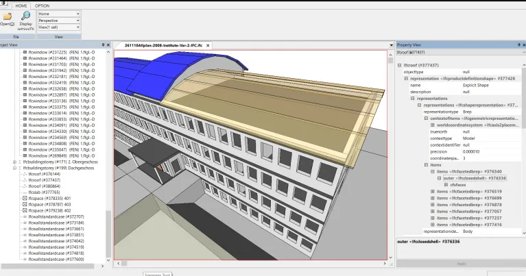
Task: Select outer Ifcclosedshell #376336 property row
Action: [x=475, y=178]
